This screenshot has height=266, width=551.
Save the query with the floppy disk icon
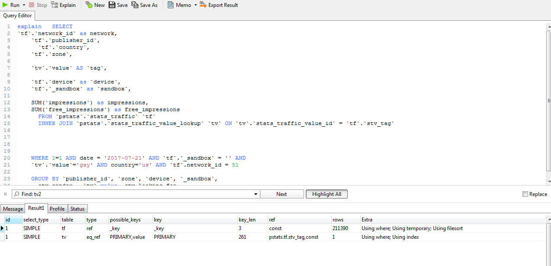112,5
